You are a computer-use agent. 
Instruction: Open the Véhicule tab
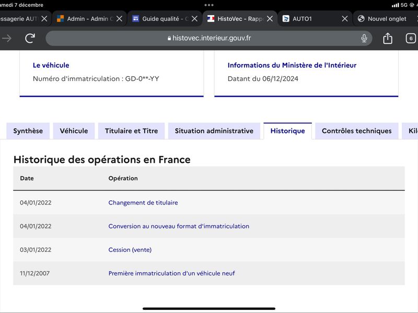(74, 131)
